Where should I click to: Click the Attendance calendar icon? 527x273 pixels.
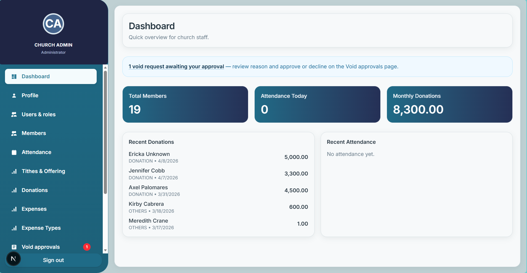14,152
